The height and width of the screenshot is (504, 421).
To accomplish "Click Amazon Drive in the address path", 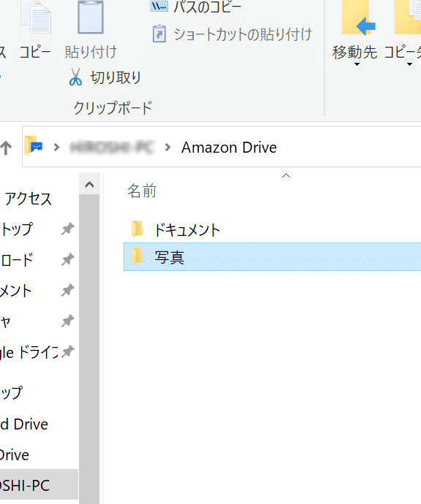I will pos(229,148).
